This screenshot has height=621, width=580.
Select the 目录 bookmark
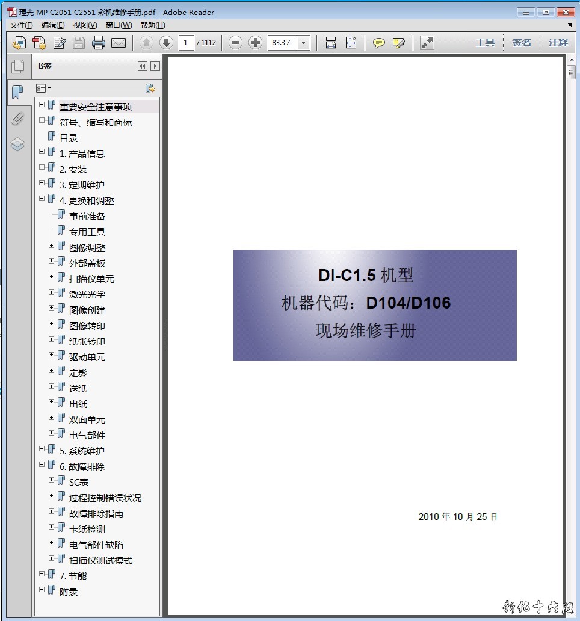point(69,138)
